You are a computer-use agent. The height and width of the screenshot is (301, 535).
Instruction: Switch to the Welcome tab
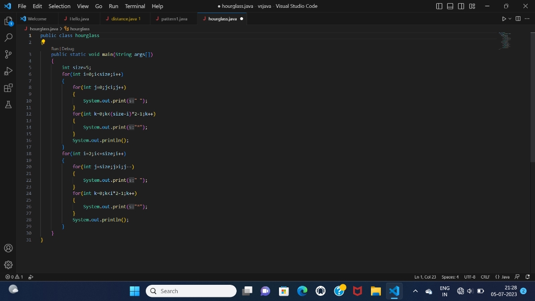[x=37, y=19]
